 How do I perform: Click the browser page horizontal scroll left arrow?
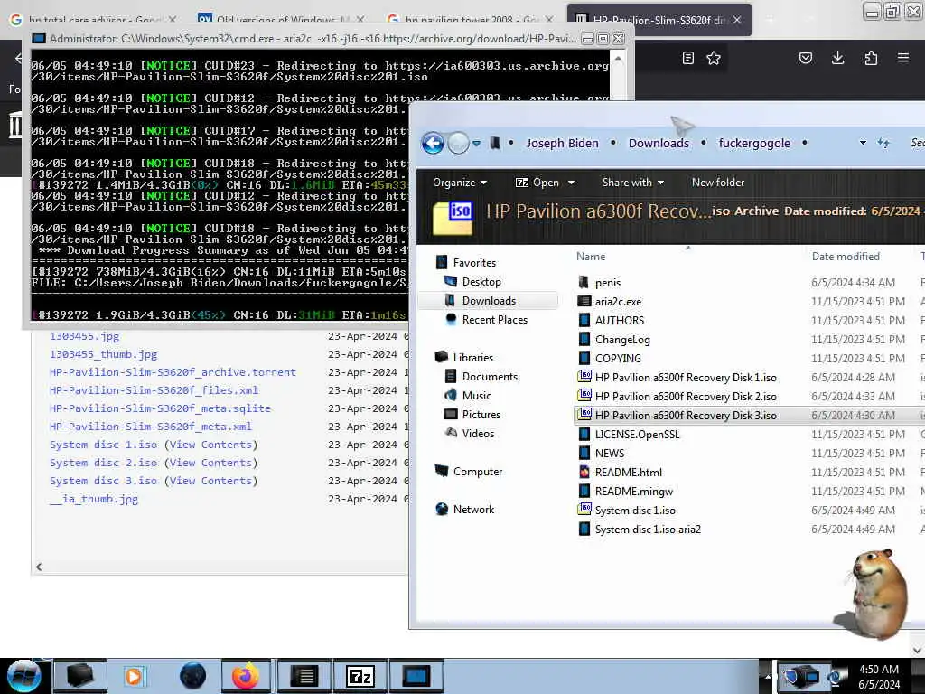[39, 567]
